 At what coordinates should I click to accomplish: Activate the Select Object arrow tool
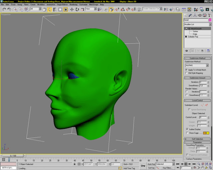click(50, 10)
